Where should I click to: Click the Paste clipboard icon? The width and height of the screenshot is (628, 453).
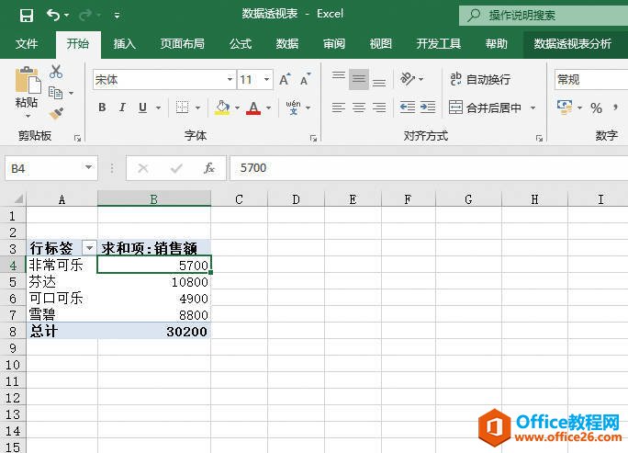28,80
